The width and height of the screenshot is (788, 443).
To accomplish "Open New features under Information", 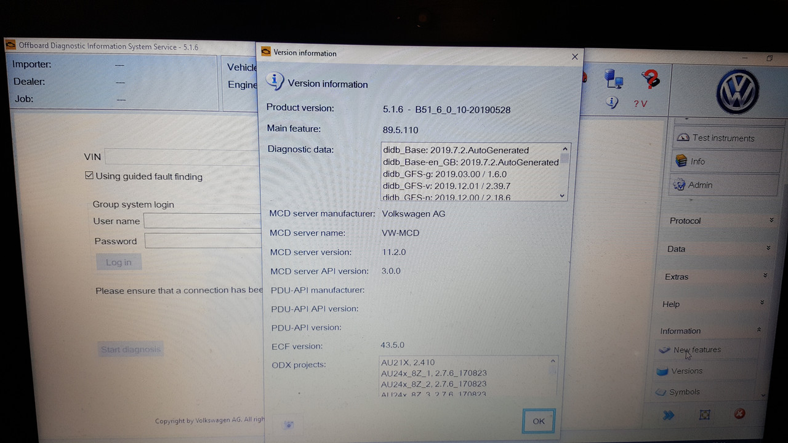I will click(707, 349).
